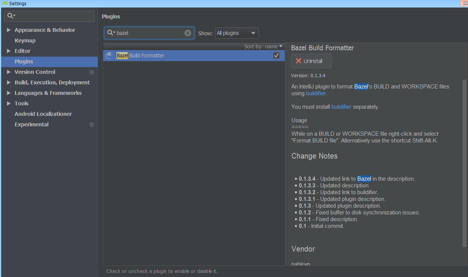
Task: Focus the settings search box
Action: point(49,16)
